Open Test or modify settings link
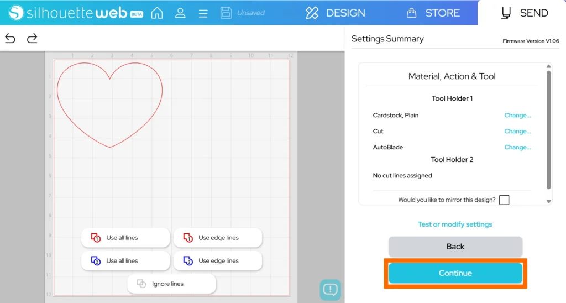This screenshot has height=303, width=566. click(x=455, y=224)
